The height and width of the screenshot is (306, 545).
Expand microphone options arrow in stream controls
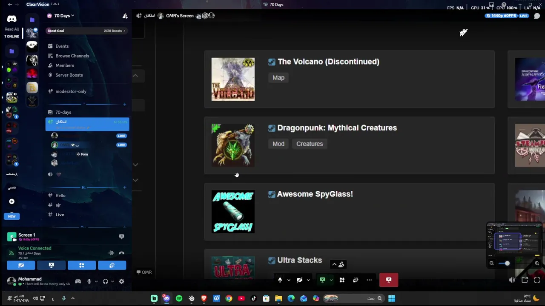click(289, 280)
